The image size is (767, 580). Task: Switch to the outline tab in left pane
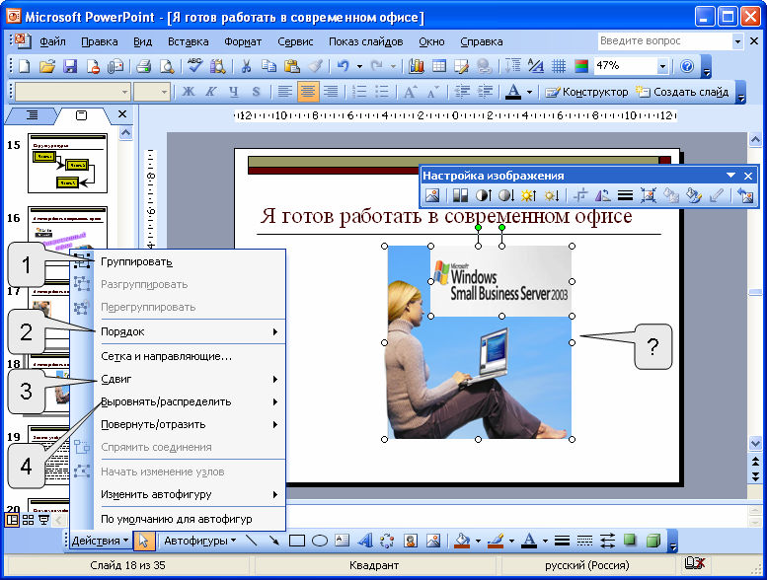[32, 115]
